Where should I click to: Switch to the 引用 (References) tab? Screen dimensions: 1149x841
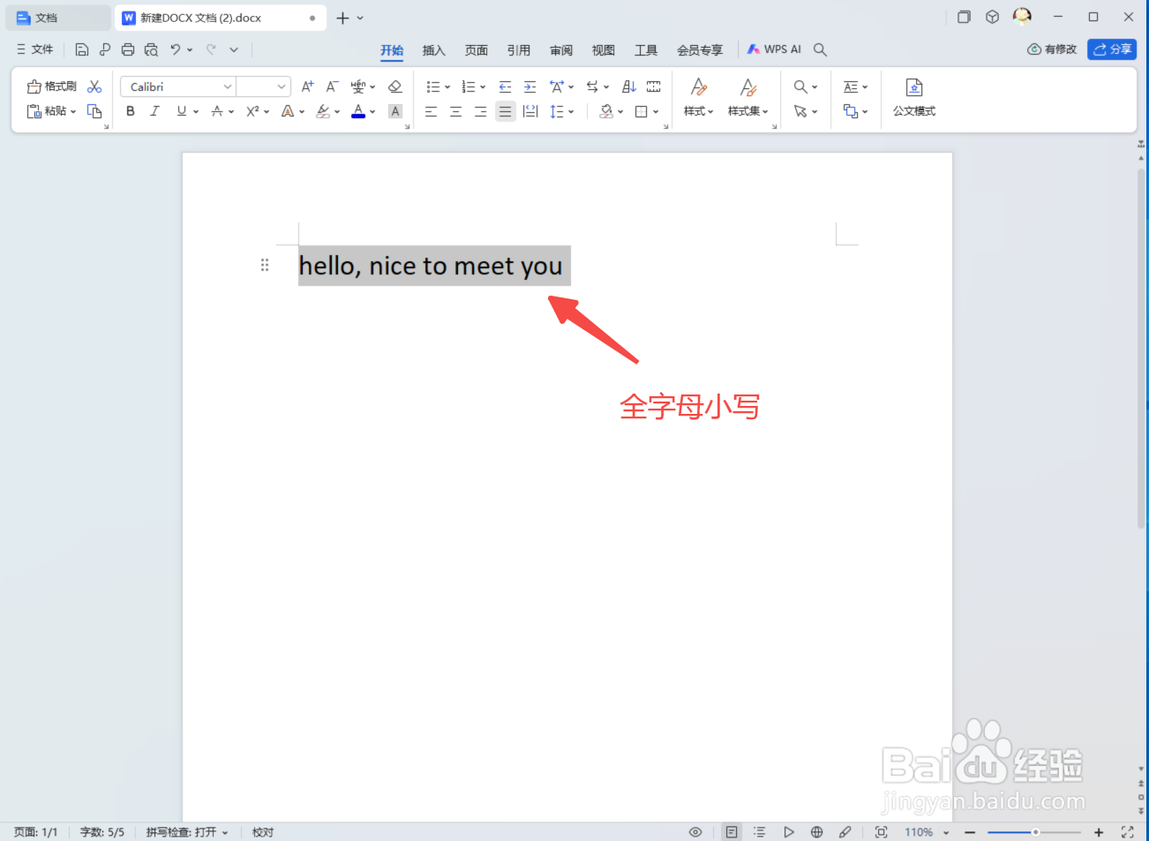tap(519, 50)
